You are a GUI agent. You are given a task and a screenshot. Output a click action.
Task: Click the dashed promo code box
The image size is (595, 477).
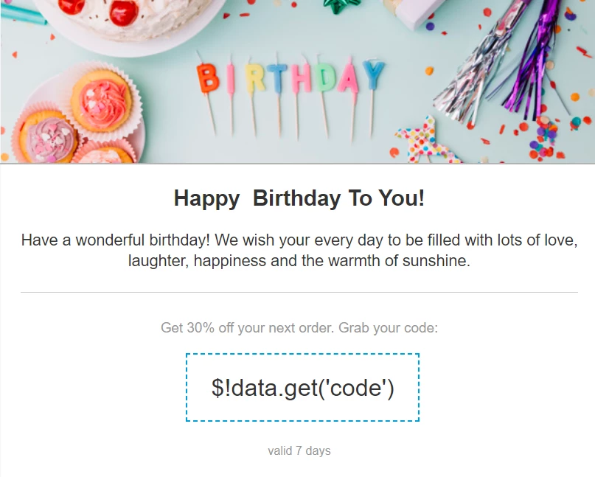tap(302, 387)
